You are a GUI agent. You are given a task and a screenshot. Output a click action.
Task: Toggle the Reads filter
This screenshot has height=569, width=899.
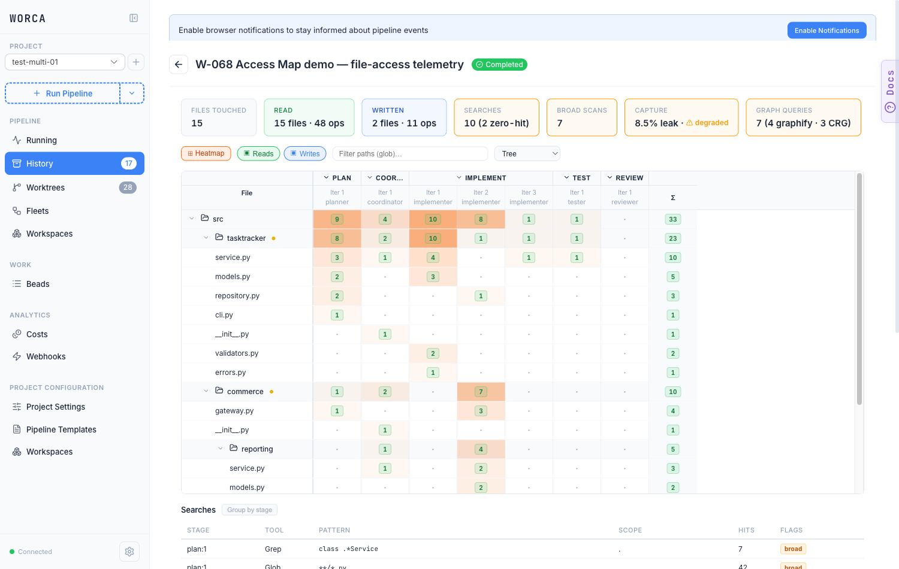(258, 153)
